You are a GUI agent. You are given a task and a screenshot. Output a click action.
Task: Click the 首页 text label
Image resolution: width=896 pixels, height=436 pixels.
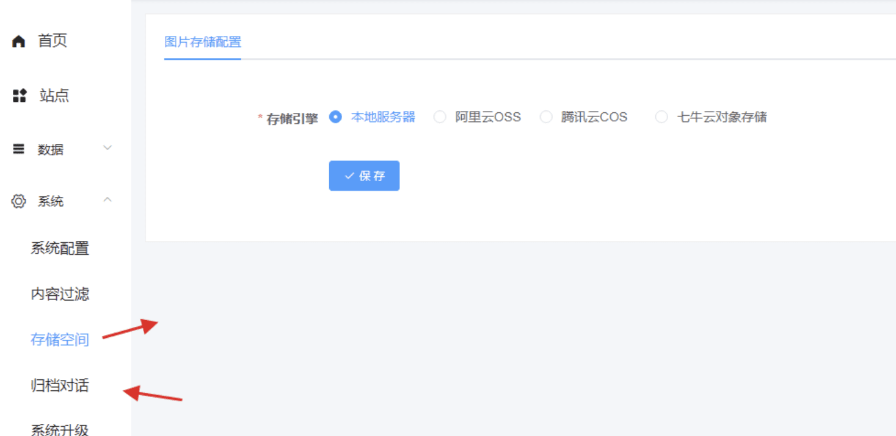[53, 41]
